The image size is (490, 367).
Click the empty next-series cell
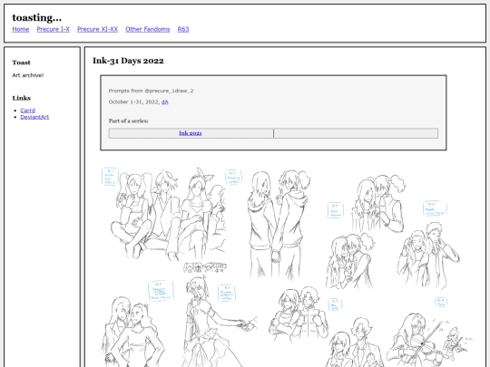point(356,133)
